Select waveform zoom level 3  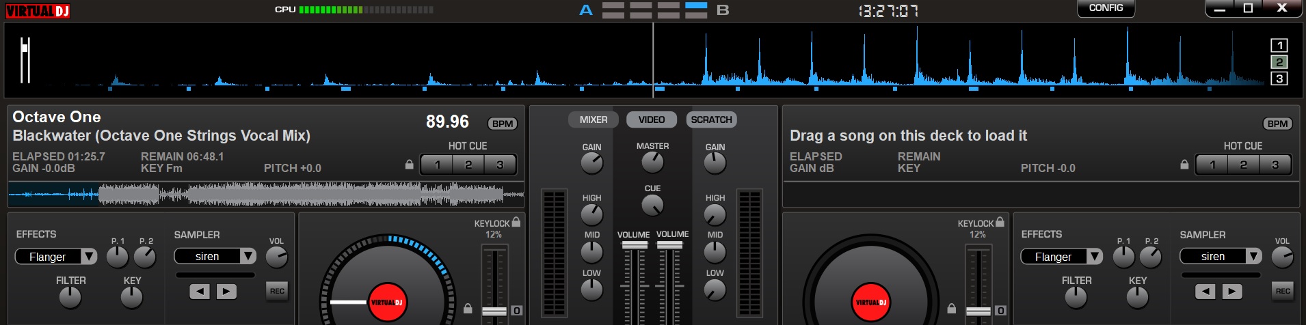click(1279, 79)
